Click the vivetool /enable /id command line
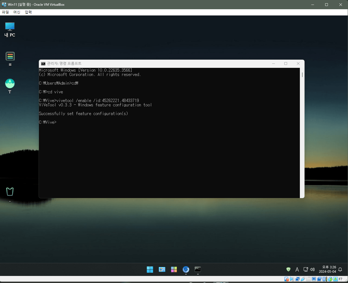348x283 pixels. [89, 101]
